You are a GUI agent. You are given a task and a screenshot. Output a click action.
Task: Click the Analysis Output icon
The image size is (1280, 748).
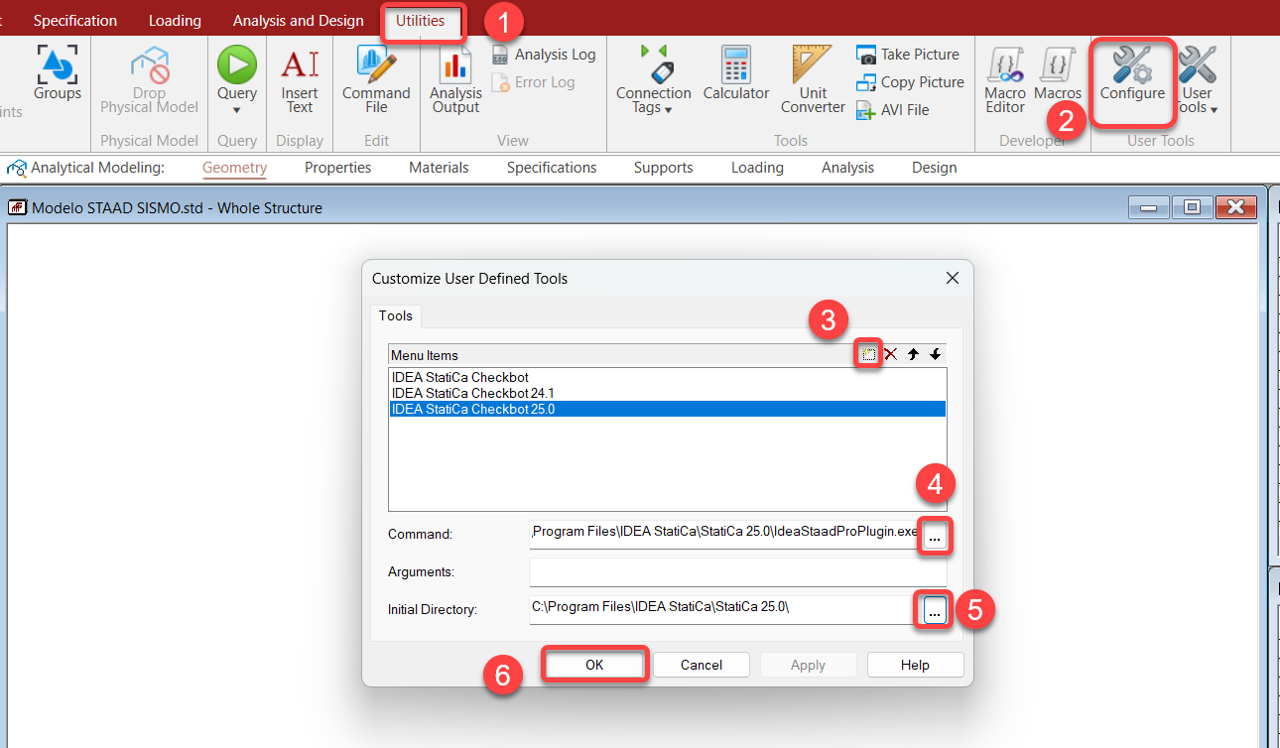pos(455,78)
